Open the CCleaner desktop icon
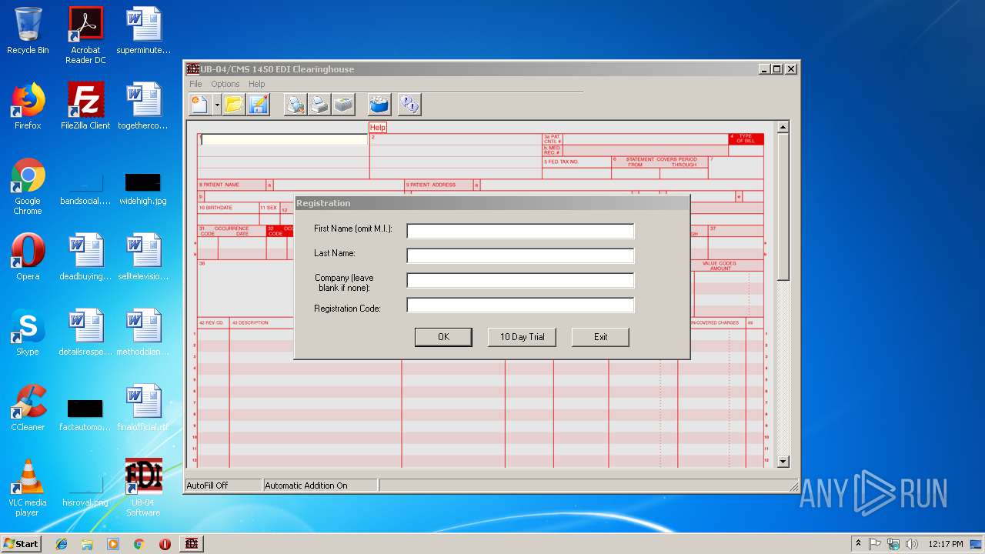Viewport: 985px width, 554px height. coord(28,409)
